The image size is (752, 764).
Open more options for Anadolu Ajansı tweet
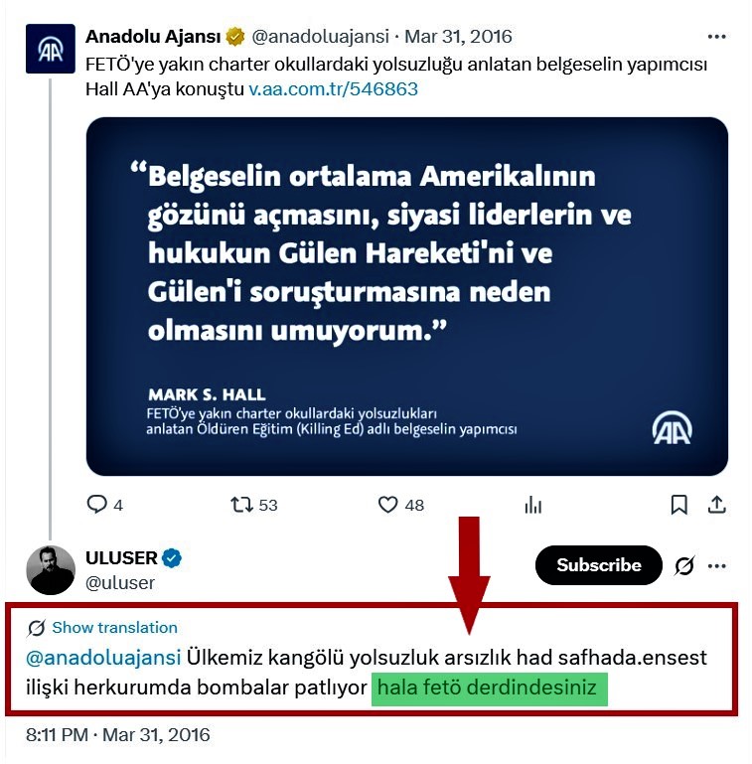(x=716, y=37)
